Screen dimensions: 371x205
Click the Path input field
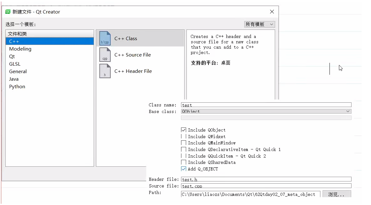[x=251, y=194]
